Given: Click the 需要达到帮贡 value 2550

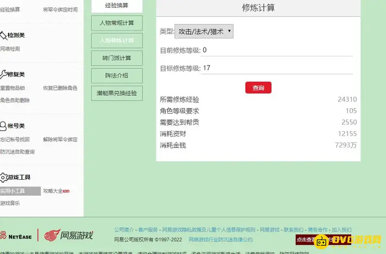Looking at the screenshot, I should [349, 122].
